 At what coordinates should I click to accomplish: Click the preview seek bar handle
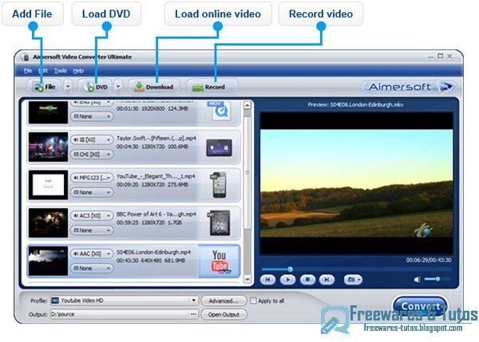(x=291, y=269)
